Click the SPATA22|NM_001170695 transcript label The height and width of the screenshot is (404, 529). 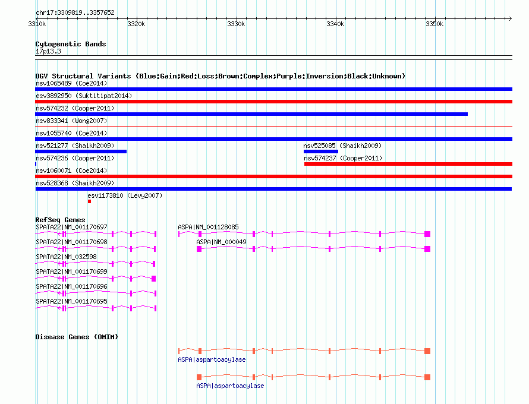pyautogui.click(x=71, y=301)
